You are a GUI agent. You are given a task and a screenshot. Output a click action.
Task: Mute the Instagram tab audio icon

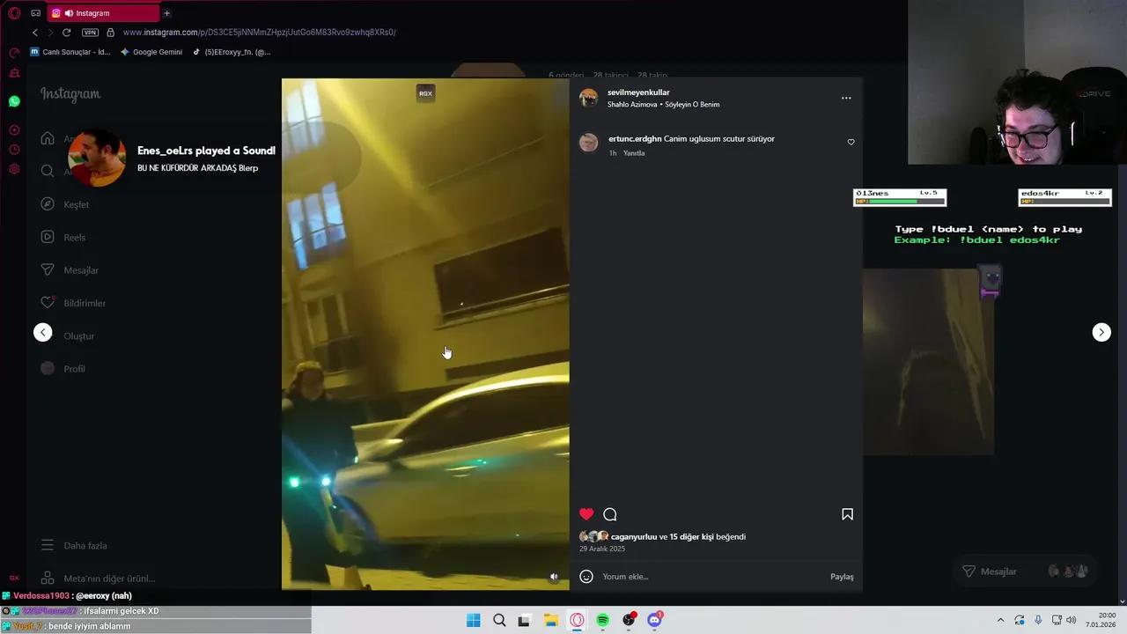click(69, 13)
